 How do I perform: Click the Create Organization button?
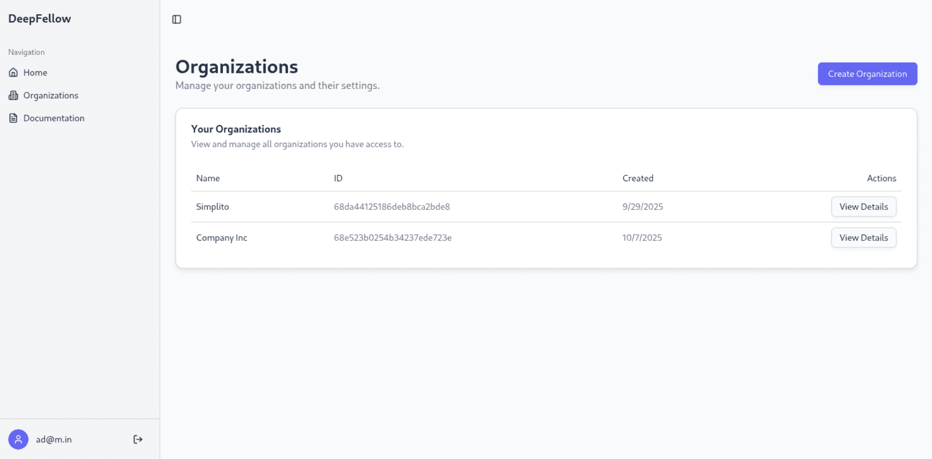tap(867, 73)
